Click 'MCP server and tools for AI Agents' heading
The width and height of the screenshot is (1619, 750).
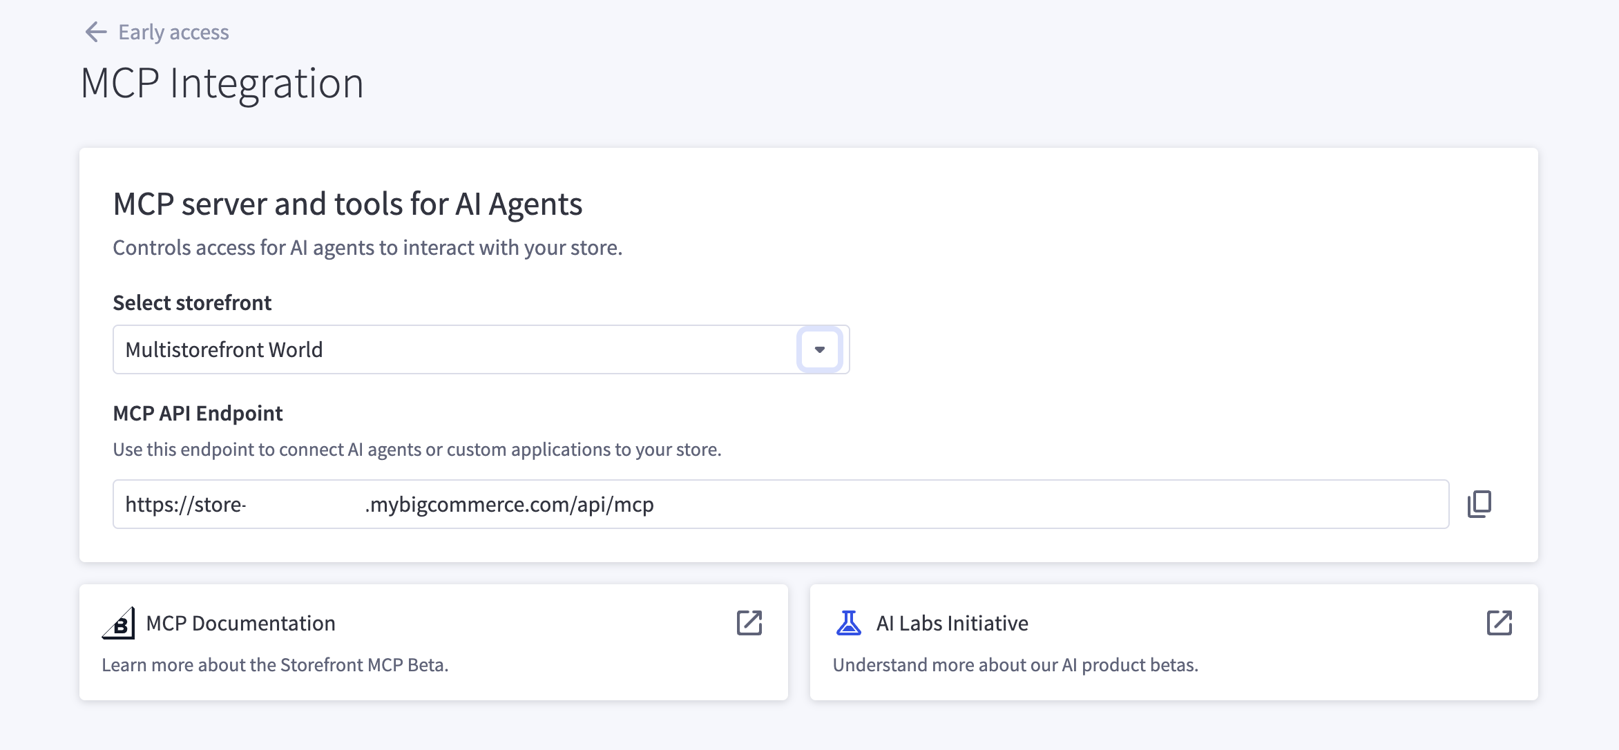point(347,204)
